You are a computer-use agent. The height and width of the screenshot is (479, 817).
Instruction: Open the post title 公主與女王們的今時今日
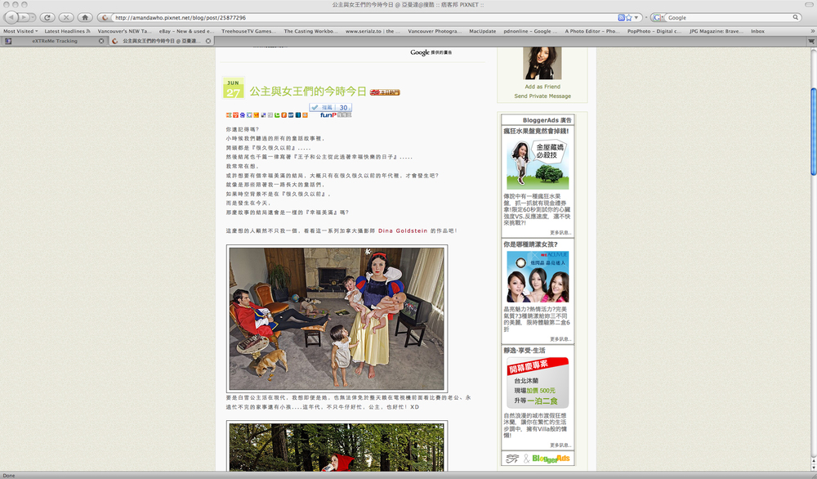(307, 92)
